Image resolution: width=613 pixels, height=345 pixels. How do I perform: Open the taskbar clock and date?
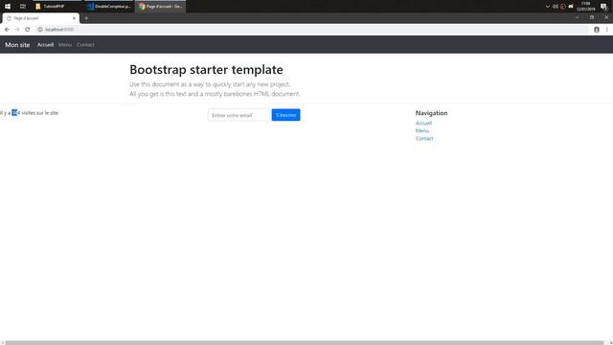click(x=585, y=7)
